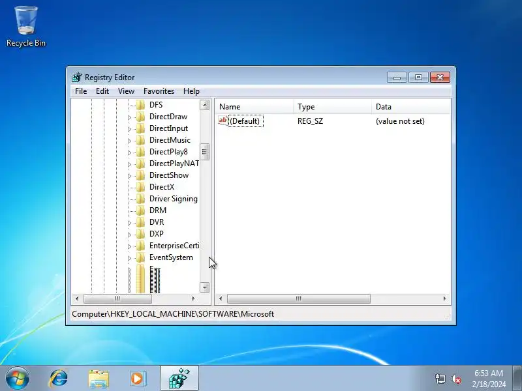This screenshot has width=522, height=391.
Task: Select the (Default) value name
Action: (245, 121)
